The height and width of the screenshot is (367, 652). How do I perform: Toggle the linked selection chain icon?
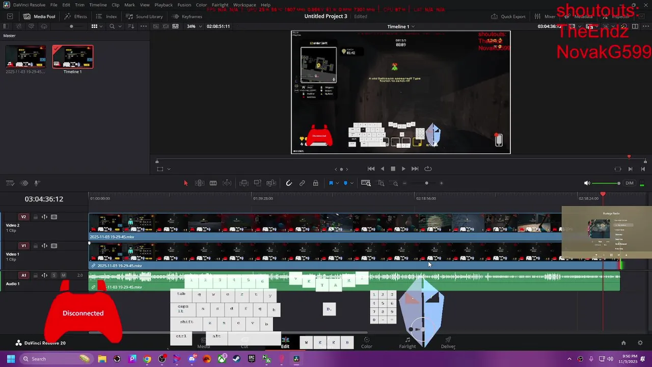[302, 183]
